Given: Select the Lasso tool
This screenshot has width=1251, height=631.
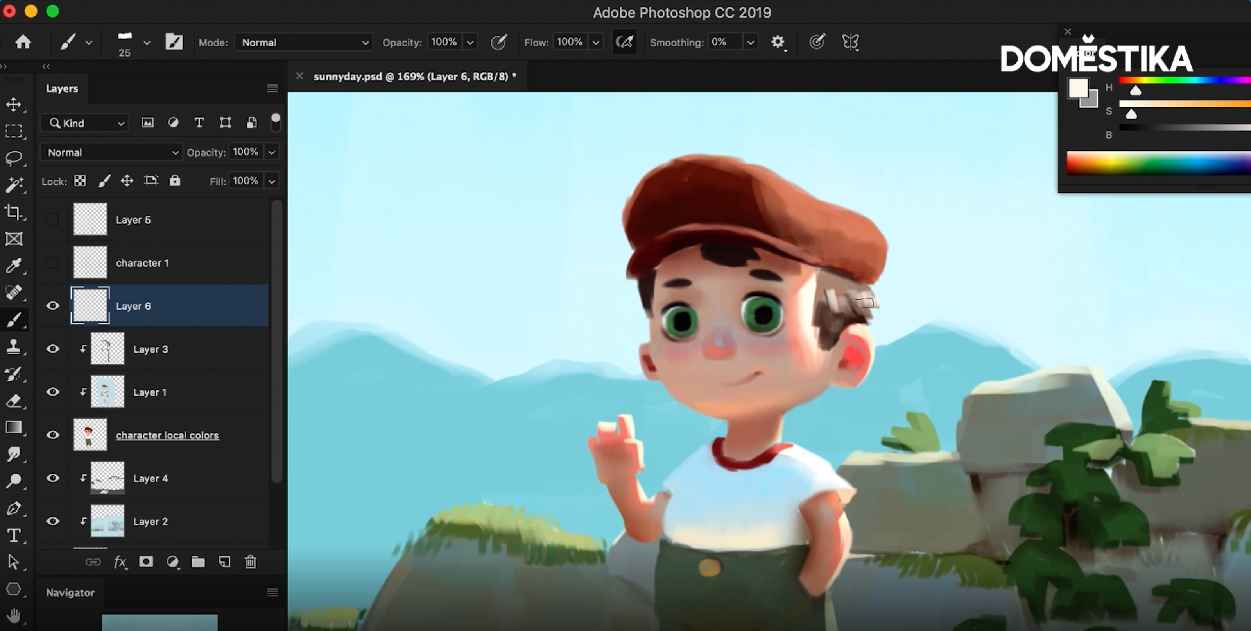Looking at the screenshot, I should pos(14,158).
